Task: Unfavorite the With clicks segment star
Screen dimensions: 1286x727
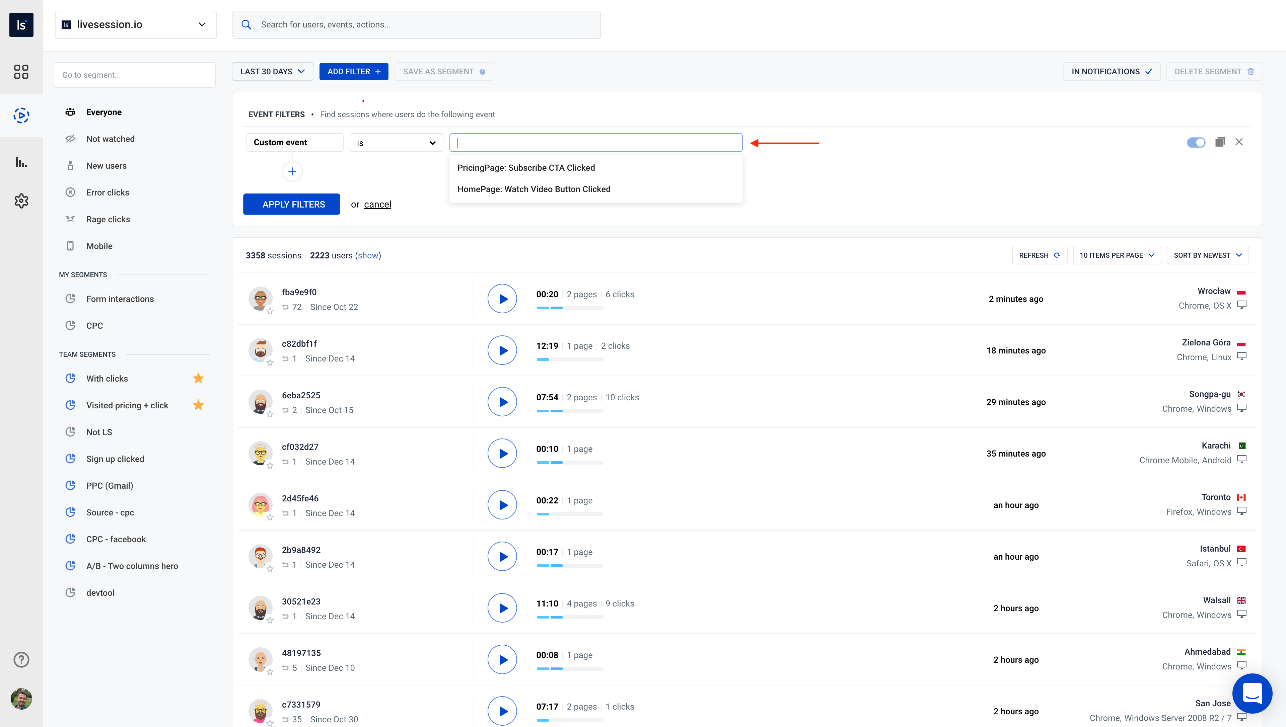Action: pyautogui.click(x=198, y=378)
